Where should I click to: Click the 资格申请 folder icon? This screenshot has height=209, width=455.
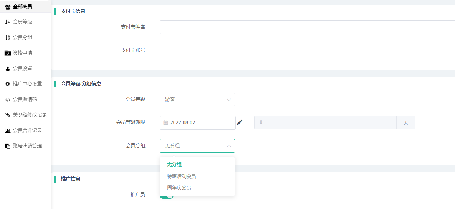click(x=8, y=53)
